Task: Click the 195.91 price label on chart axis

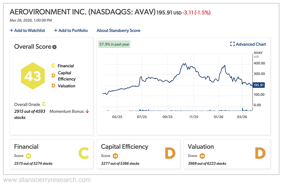Action: [258, 85]
